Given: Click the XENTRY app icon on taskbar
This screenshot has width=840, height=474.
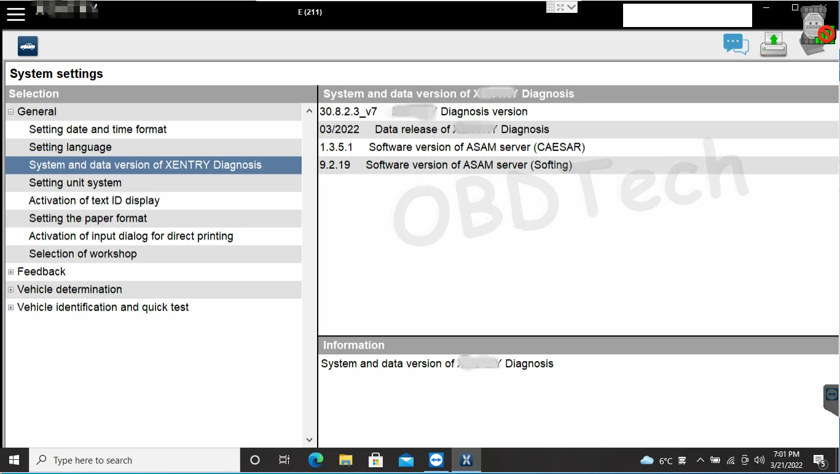Looking at the screenshot, I should coord(466,460).
